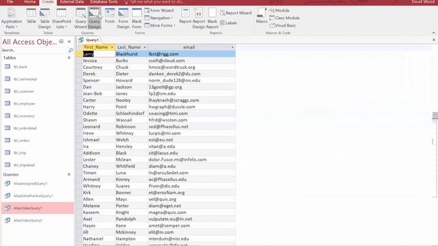
Task: Open SharePoint Lists menu
Action: [x=62, y=18]
